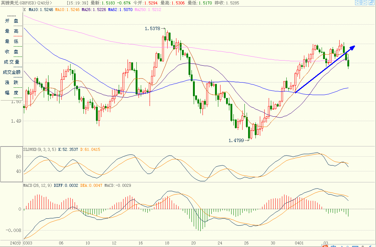Screen dimensions: 376x247
Task: Click the K:52.3537 value
Action: [68, 149]
